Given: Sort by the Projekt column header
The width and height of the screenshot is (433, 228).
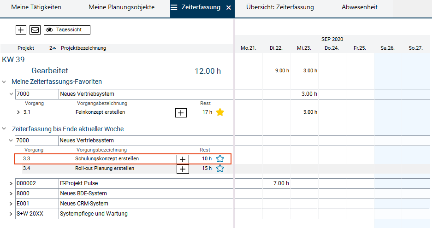Looking at the screenshot, I should point(26,48).
